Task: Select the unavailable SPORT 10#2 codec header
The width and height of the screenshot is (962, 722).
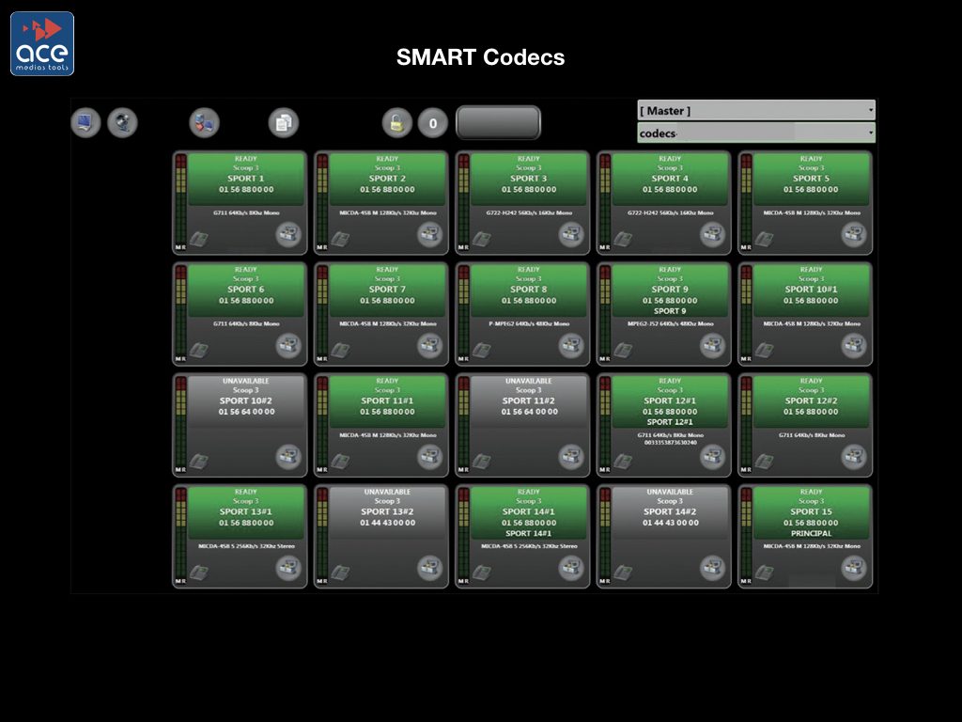Action: (x=246, y=401)
